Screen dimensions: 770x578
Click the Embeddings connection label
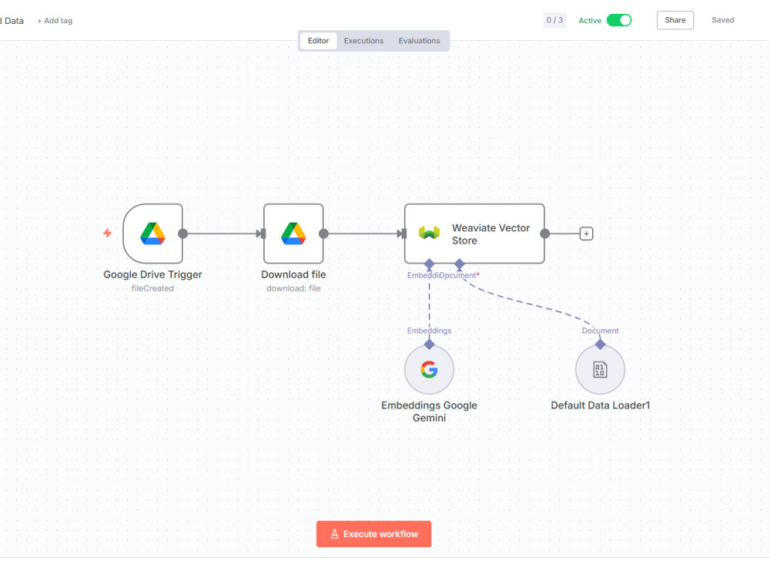click(x=429, y=331)
